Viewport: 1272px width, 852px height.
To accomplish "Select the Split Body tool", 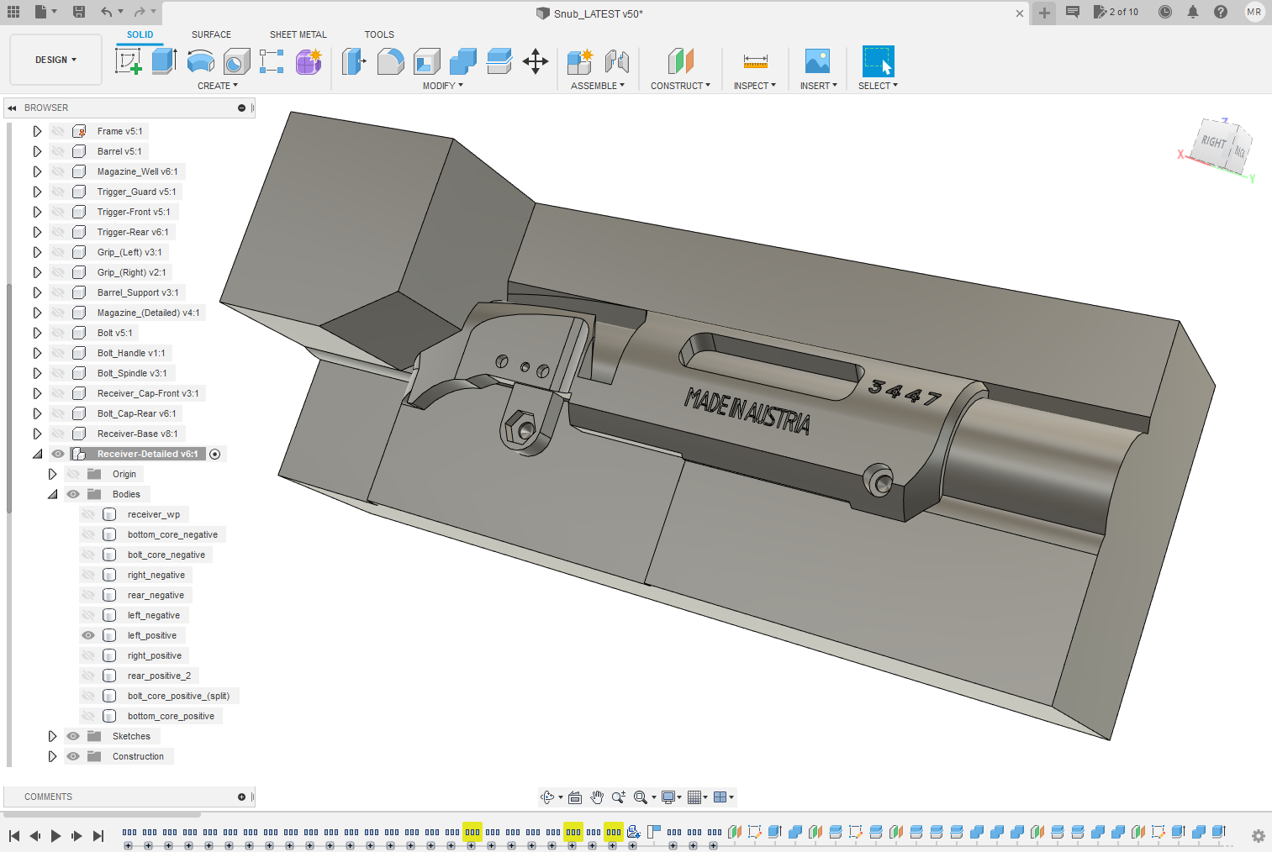I will pyautogui.click(x=499, y=61).
